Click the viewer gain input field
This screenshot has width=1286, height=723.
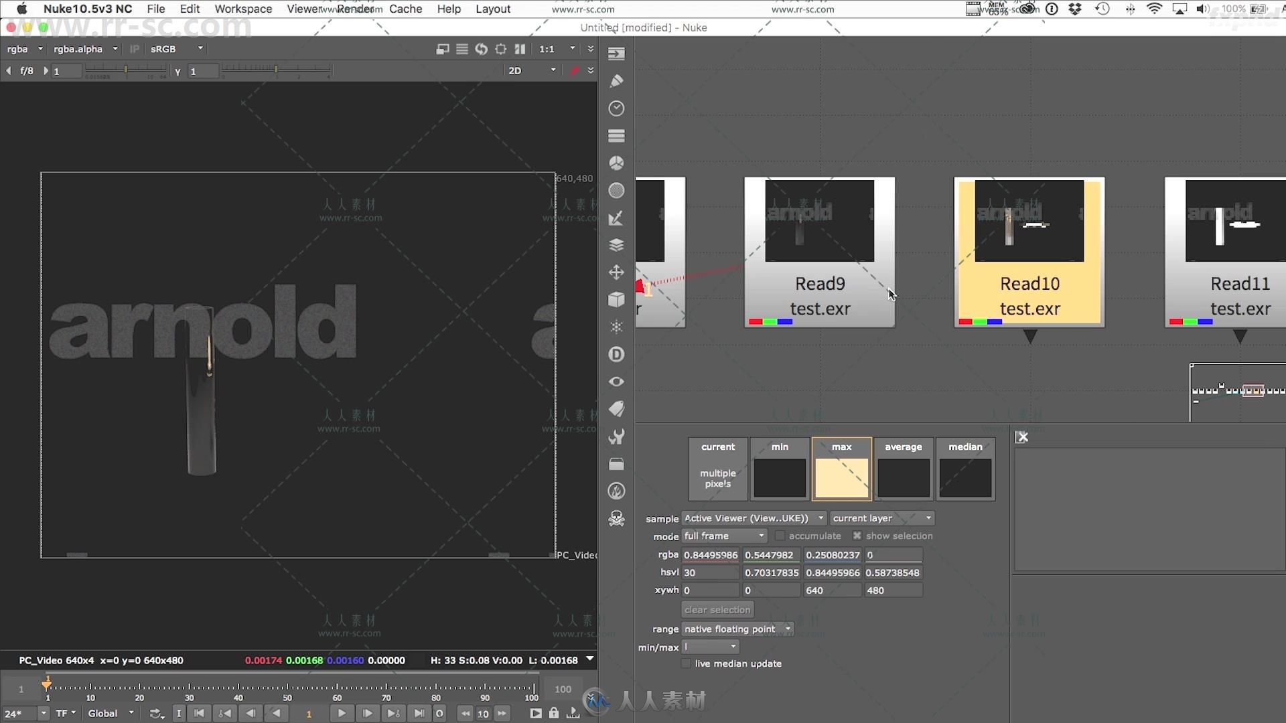click(x=67, y=71)
